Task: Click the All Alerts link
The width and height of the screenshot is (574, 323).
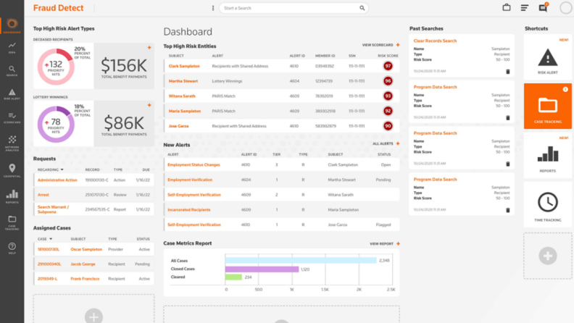Action: tap(384, 144)
